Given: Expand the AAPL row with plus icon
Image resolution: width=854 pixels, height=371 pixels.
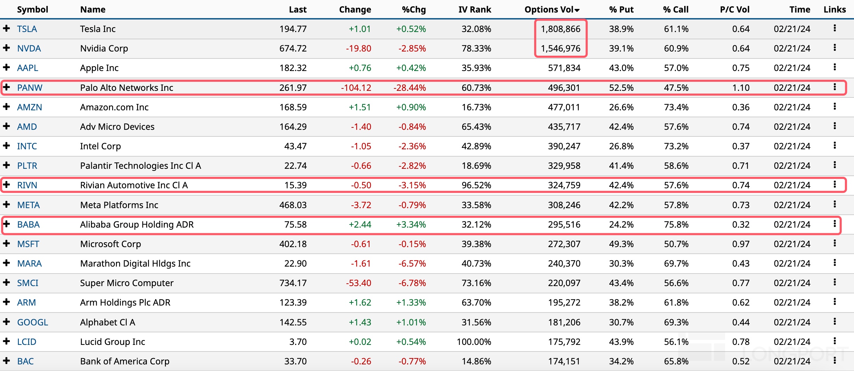Looking at the screenshot, I should click(6, 67).
